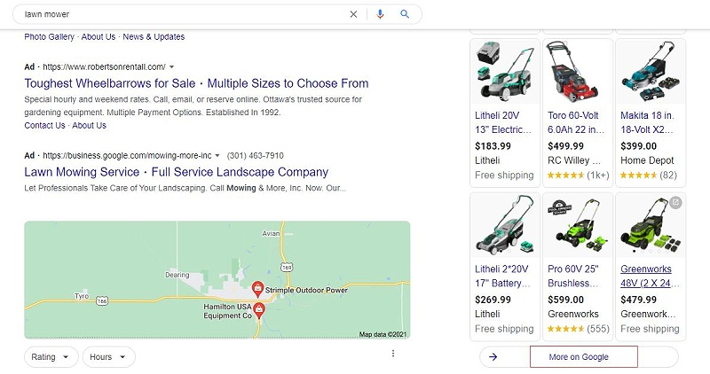Start voice search with the microphone icon

click(380, 14)
